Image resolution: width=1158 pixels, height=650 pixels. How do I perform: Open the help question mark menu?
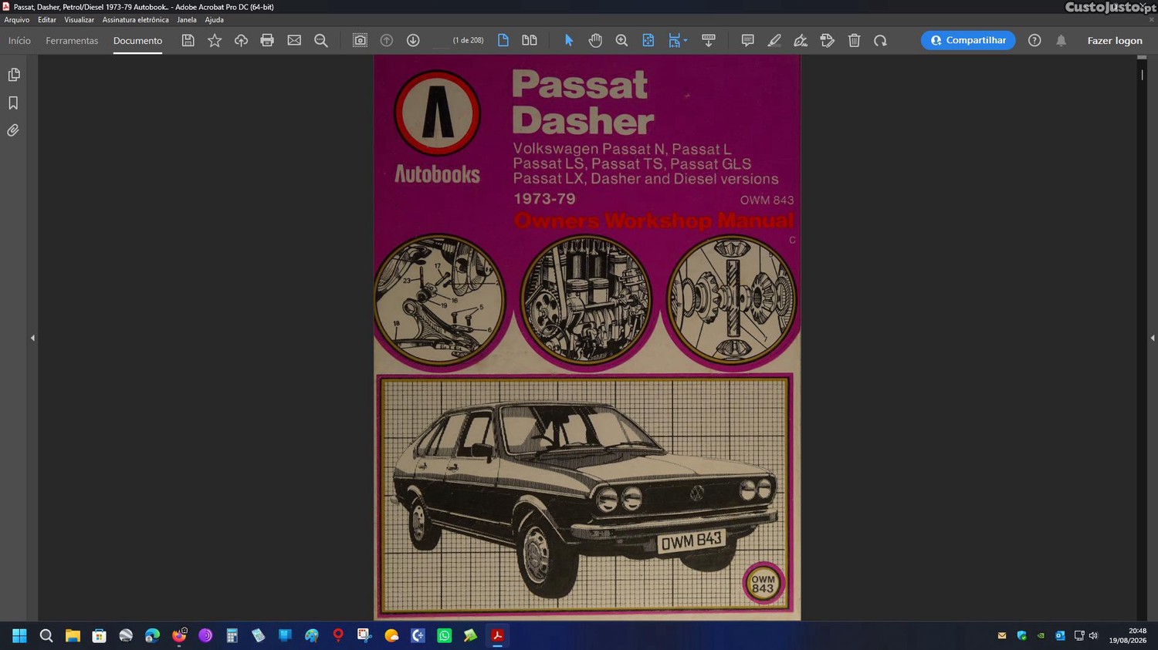1034,40
